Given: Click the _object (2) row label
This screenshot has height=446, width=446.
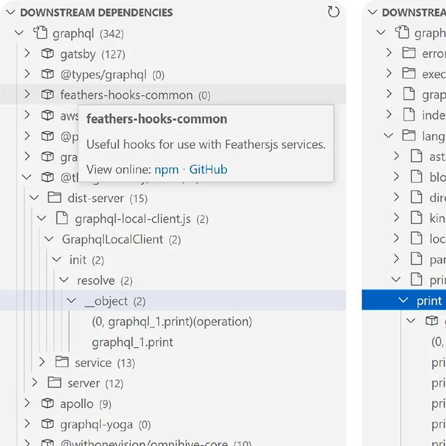Looking at the screenshot, I should (x=115, y=301).
